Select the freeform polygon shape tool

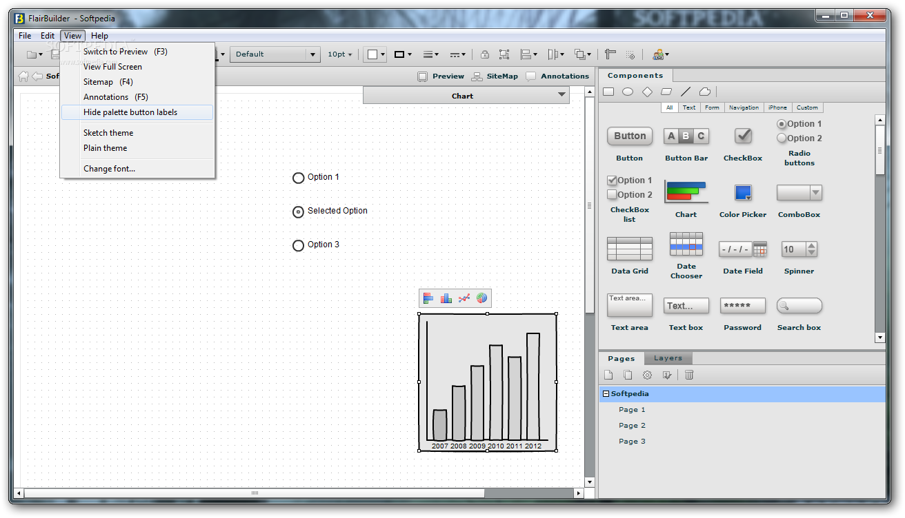pyautogui.click(x=705, y=92)
